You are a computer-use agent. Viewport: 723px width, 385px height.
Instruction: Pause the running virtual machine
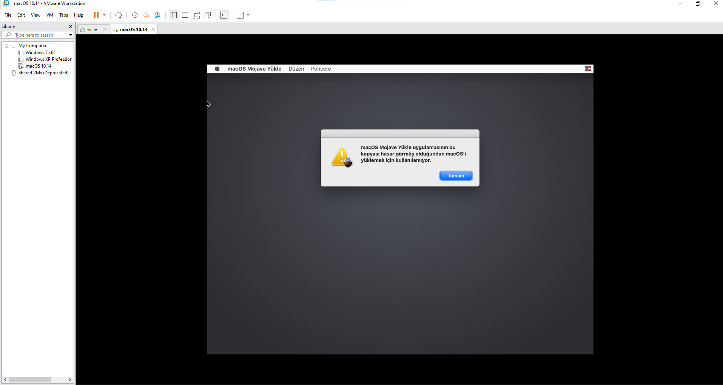tap(96, 15)
